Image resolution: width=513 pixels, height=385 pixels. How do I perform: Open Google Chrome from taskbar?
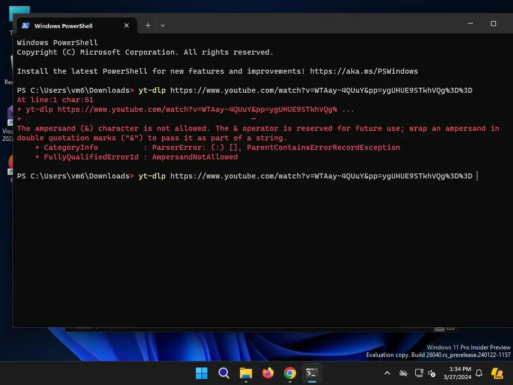click(290, 373)
